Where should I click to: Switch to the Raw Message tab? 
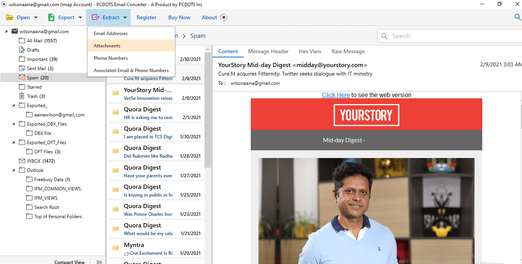pos(348,51)
